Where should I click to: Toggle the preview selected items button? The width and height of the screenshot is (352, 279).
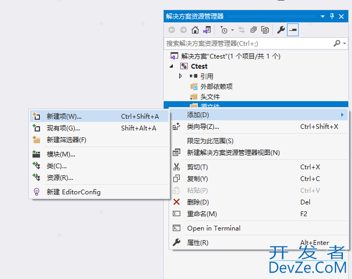293,30
